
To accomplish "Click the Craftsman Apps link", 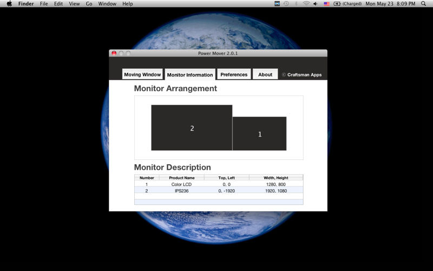I will 302,75.
